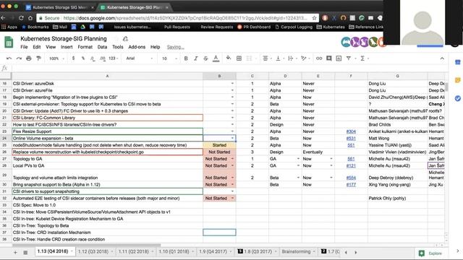
Task: Increase decimal places
Action: pyautogui.click(x=103, y=58)
